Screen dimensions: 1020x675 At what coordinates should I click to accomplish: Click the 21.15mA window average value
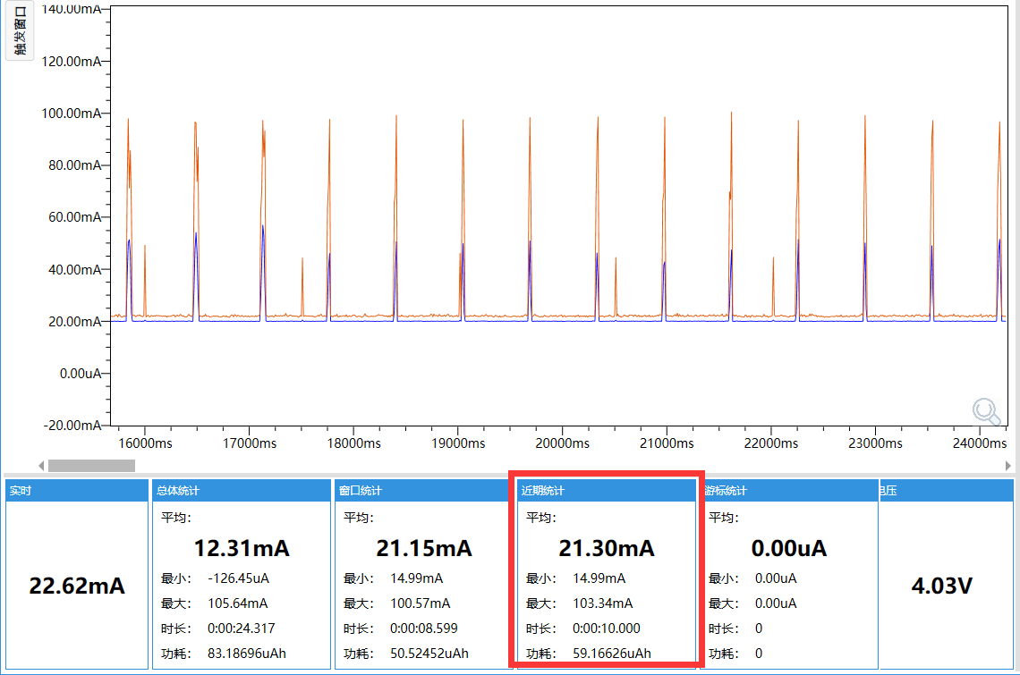click(x=424, y=548)
